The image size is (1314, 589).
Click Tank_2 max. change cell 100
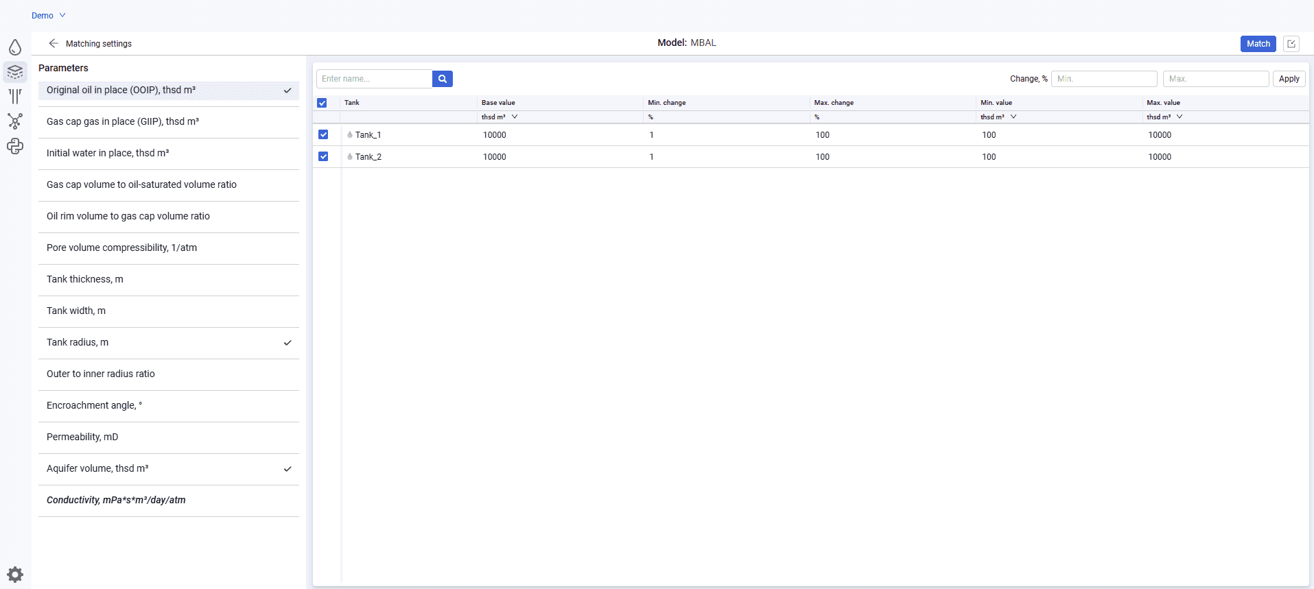(x=893, y=157)
